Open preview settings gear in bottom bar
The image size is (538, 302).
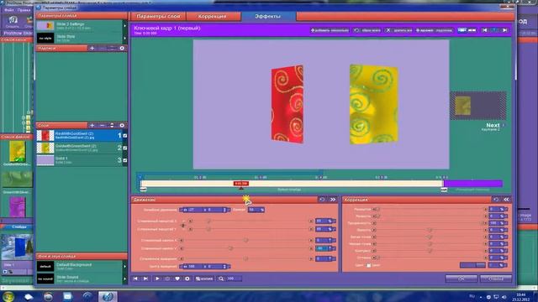pos(187,279)
